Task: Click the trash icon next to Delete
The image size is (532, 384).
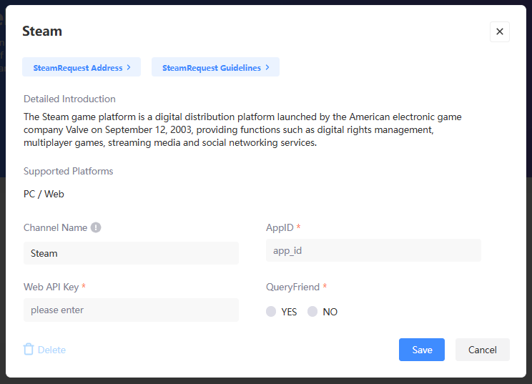Action: [x=29, y=349]
